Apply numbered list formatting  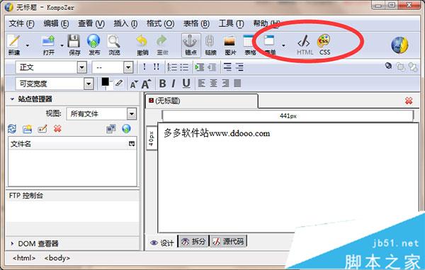coord(172,67)
